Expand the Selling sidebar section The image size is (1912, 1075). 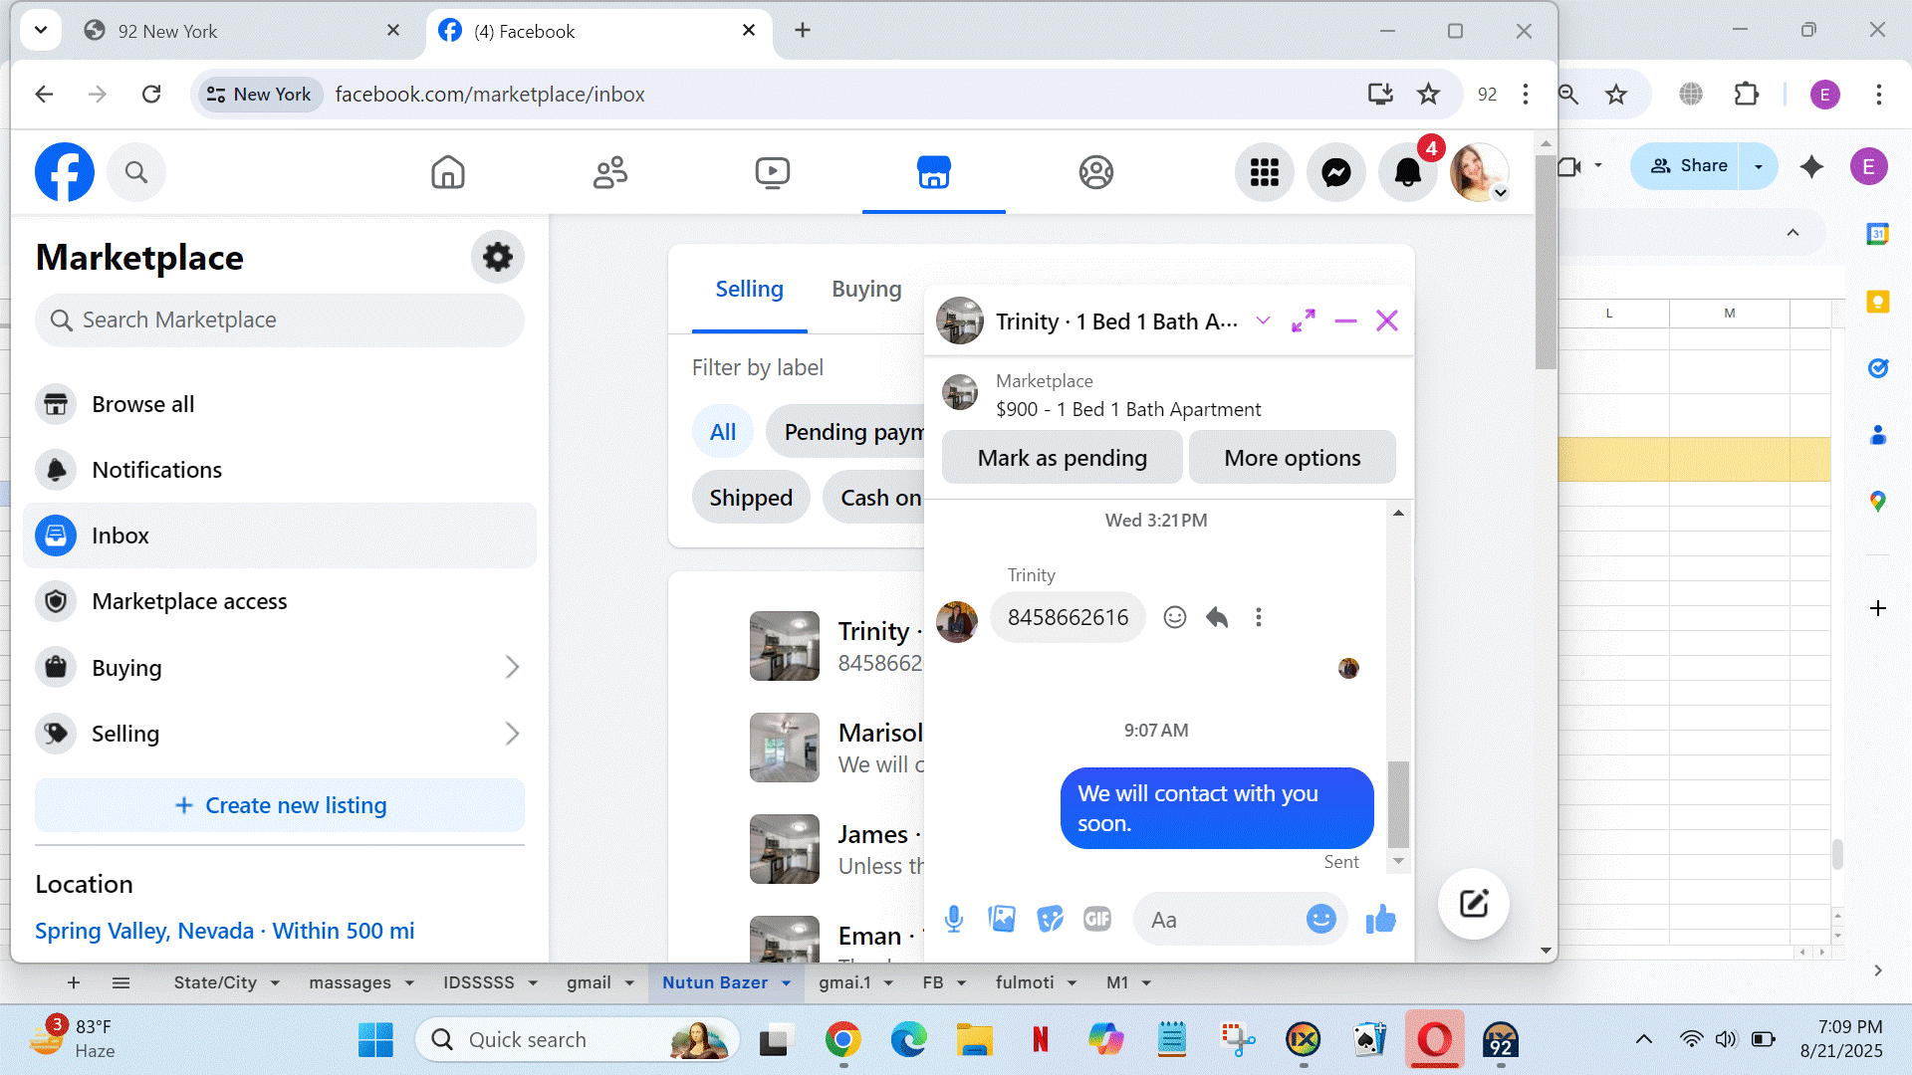click(x=512, y=734)
